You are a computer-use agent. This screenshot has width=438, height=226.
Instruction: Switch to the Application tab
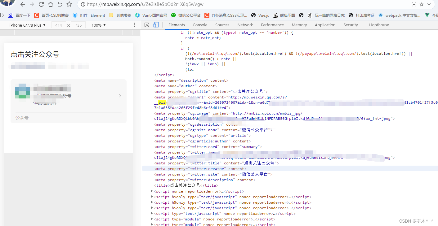click(x=325, y=25)
